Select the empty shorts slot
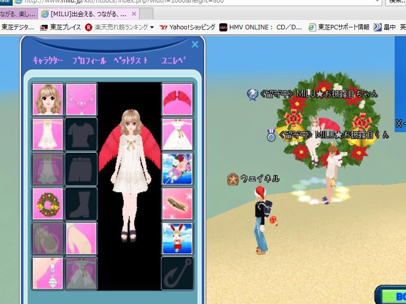406x304 pixels. coord(81,169)
